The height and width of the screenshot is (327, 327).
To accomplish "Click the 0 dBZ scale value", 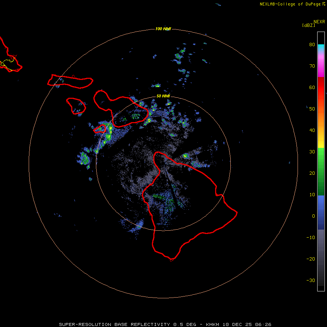I will [x=314, y=216].
